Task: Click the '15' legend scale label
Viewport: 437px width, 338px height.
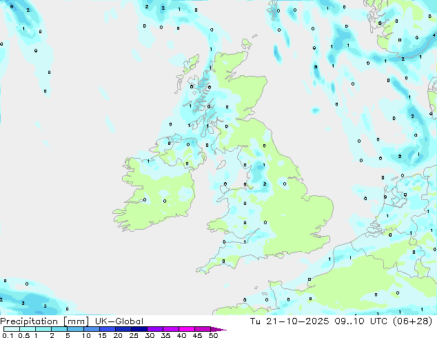Action: (x=102, y=335)
